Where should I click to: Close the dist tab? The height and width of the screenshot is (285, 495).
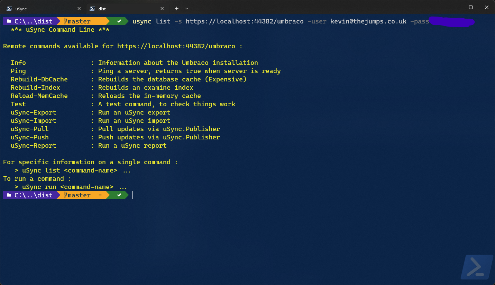coord(162,9)
